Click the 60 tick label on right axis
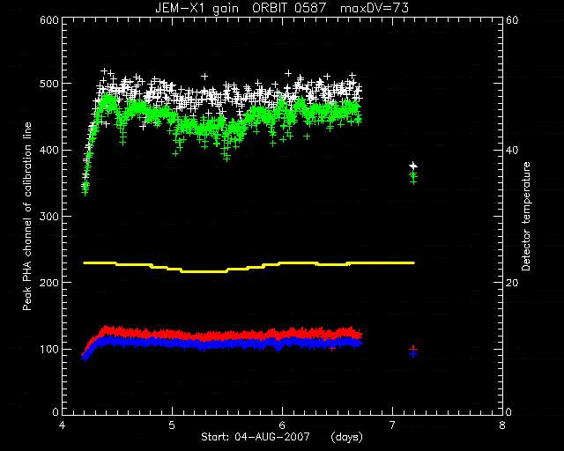564x451 pixels. click(512, 20)
